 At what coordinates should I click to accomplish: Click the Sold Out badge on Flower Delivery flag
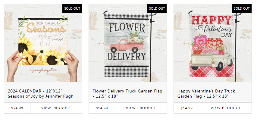tap(157, 8)
